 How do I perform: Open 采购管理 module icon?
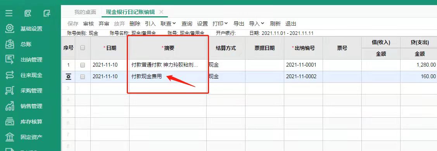pyautogui.click(x=10, y=91)
